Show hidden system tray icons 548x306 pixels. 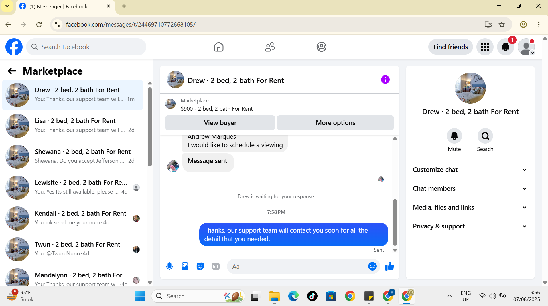[x=450, y=296]
